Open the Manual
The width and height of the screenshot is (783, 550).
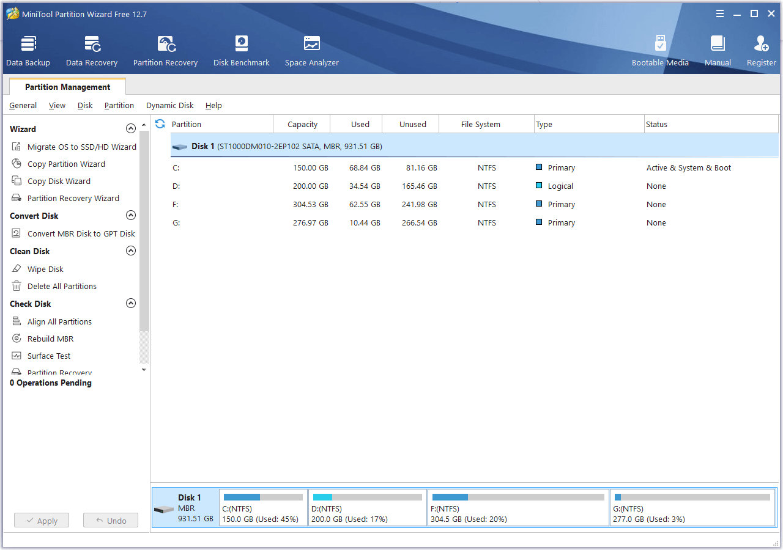(x=718, y=51)
